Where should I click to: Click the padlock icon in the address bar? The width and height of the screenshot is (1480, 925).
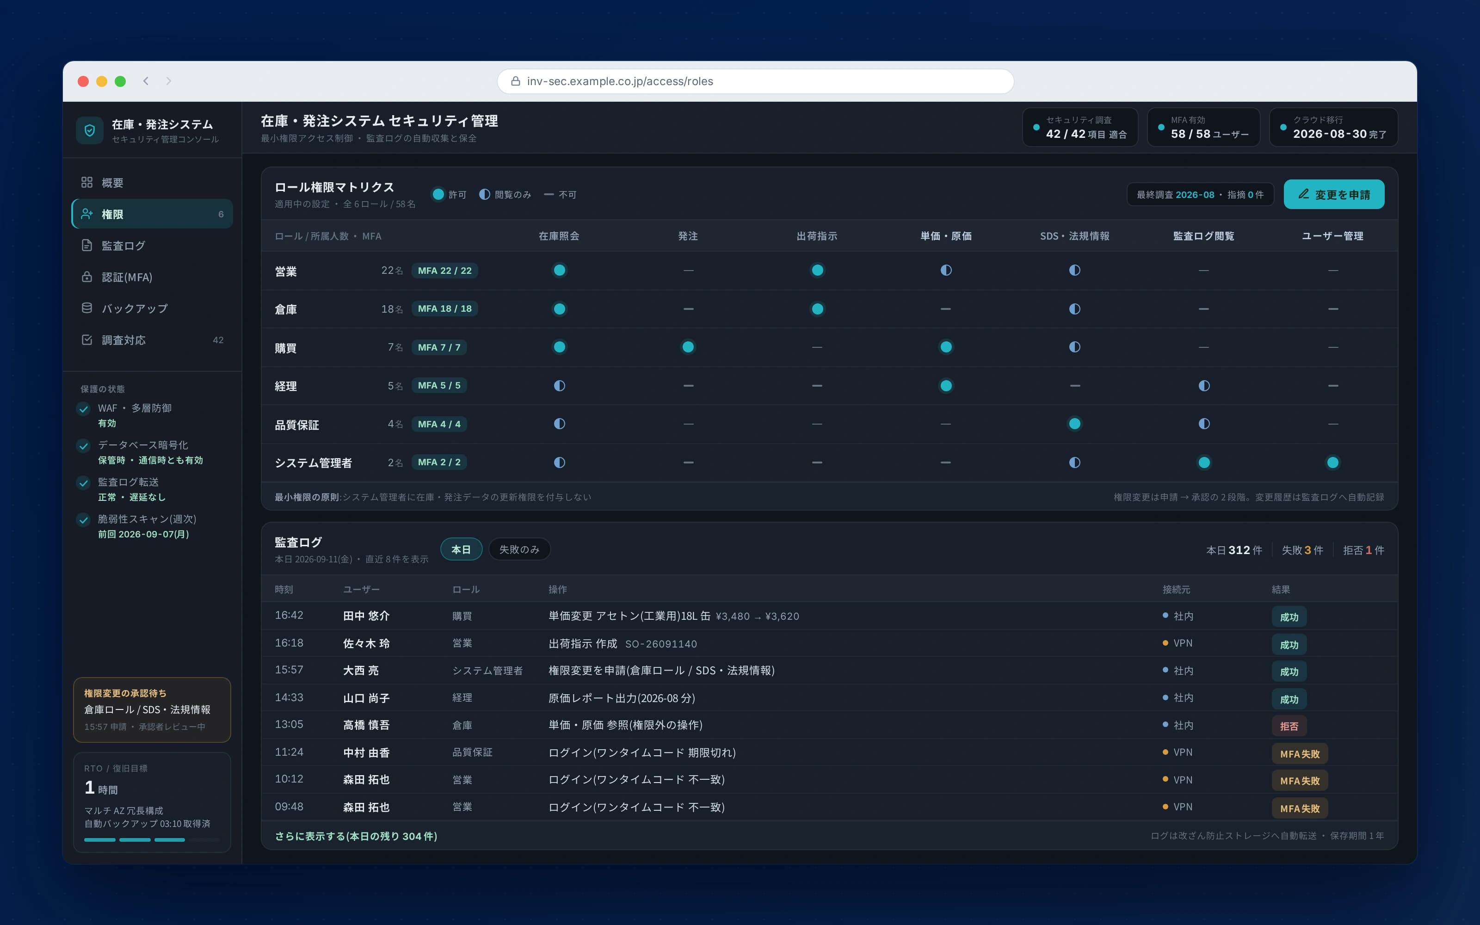(516, 81)
